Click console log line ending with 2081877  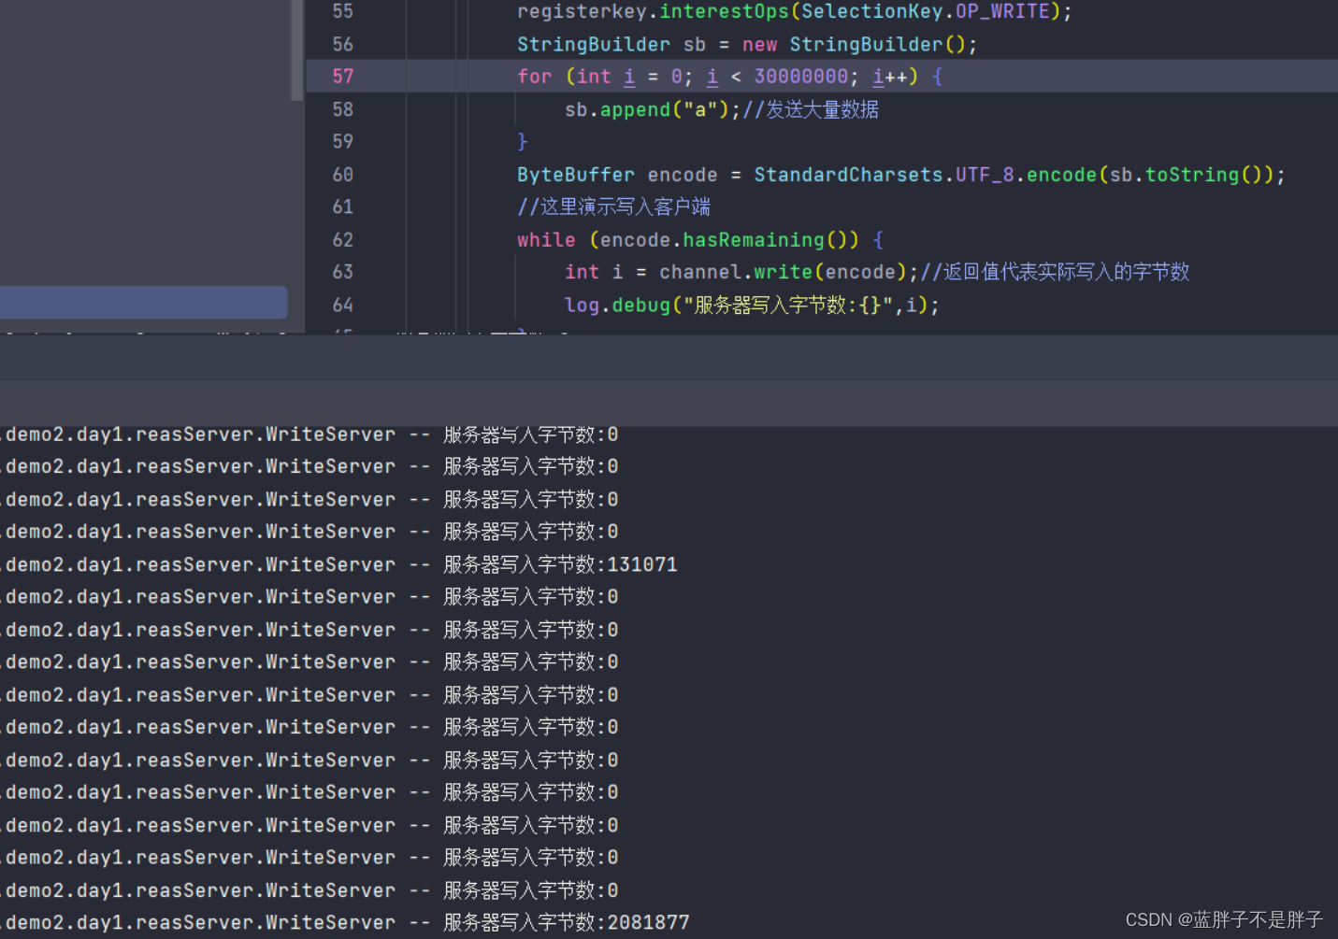click(x=344, y=923)
